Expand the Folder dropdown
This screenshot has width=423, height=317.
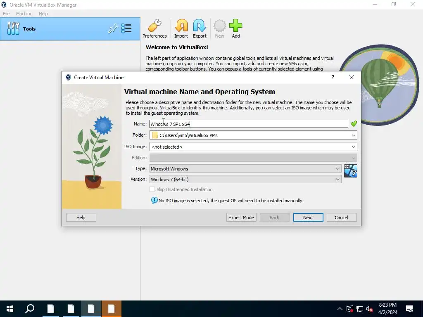click(x=354, y=135)
